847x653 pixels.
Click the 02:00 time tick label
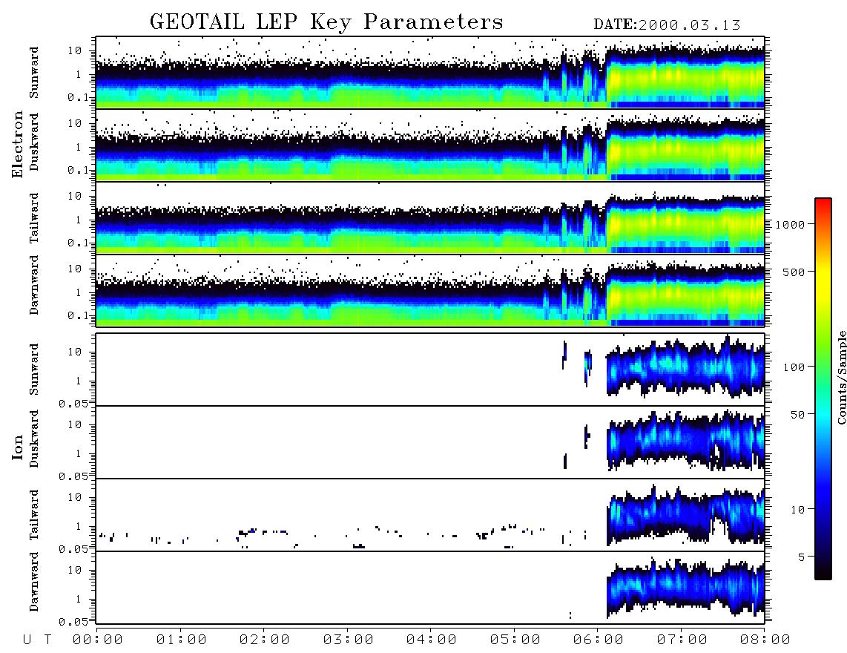[265, 640]
